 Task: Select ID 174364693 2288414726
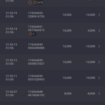(36, 15)
